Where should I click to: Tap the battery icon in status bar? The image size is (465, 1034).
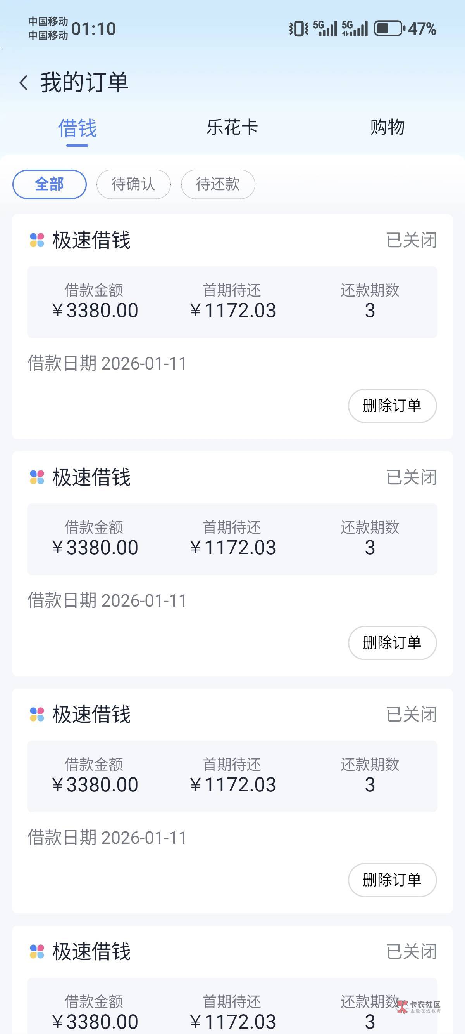pyautogui.click(x=388, y=28)
